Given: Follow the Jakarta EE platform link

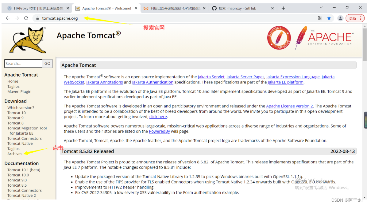Looking at the screenshot, I should pos(286,82).
